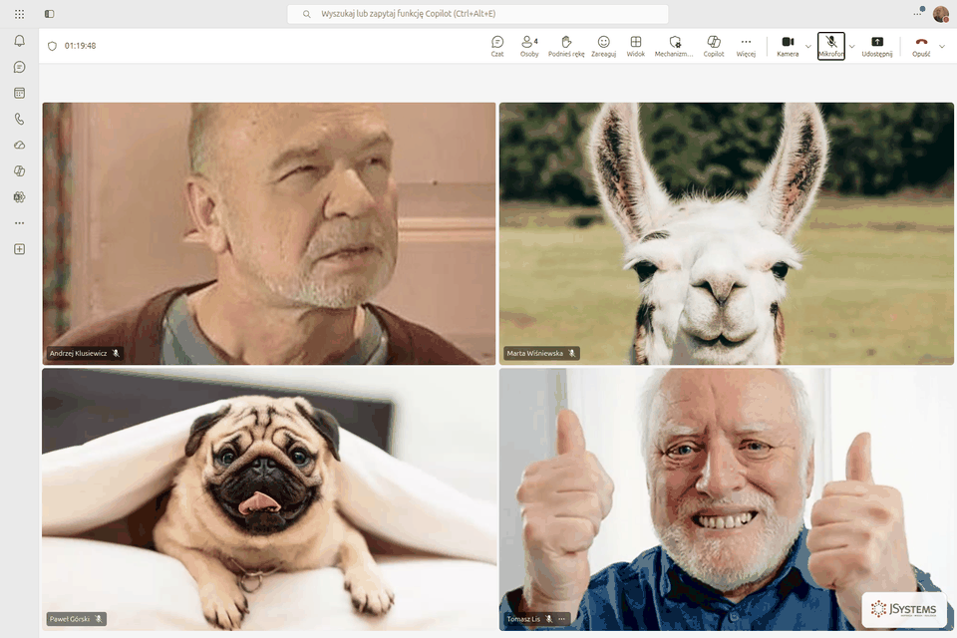Open the Więcej more actions menu
Image resolution: width=957 pixels, height=638 pixels.
[746, 46]
